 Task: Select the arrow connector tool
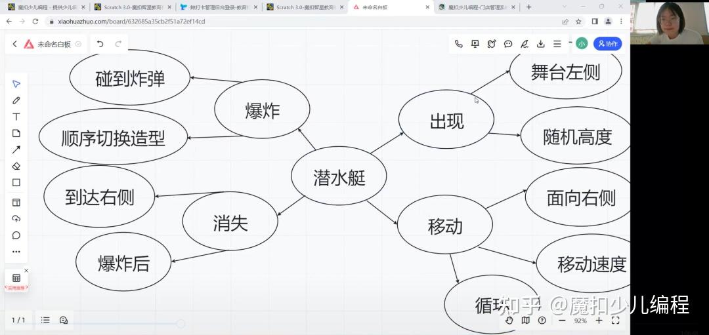coord(16,149)
